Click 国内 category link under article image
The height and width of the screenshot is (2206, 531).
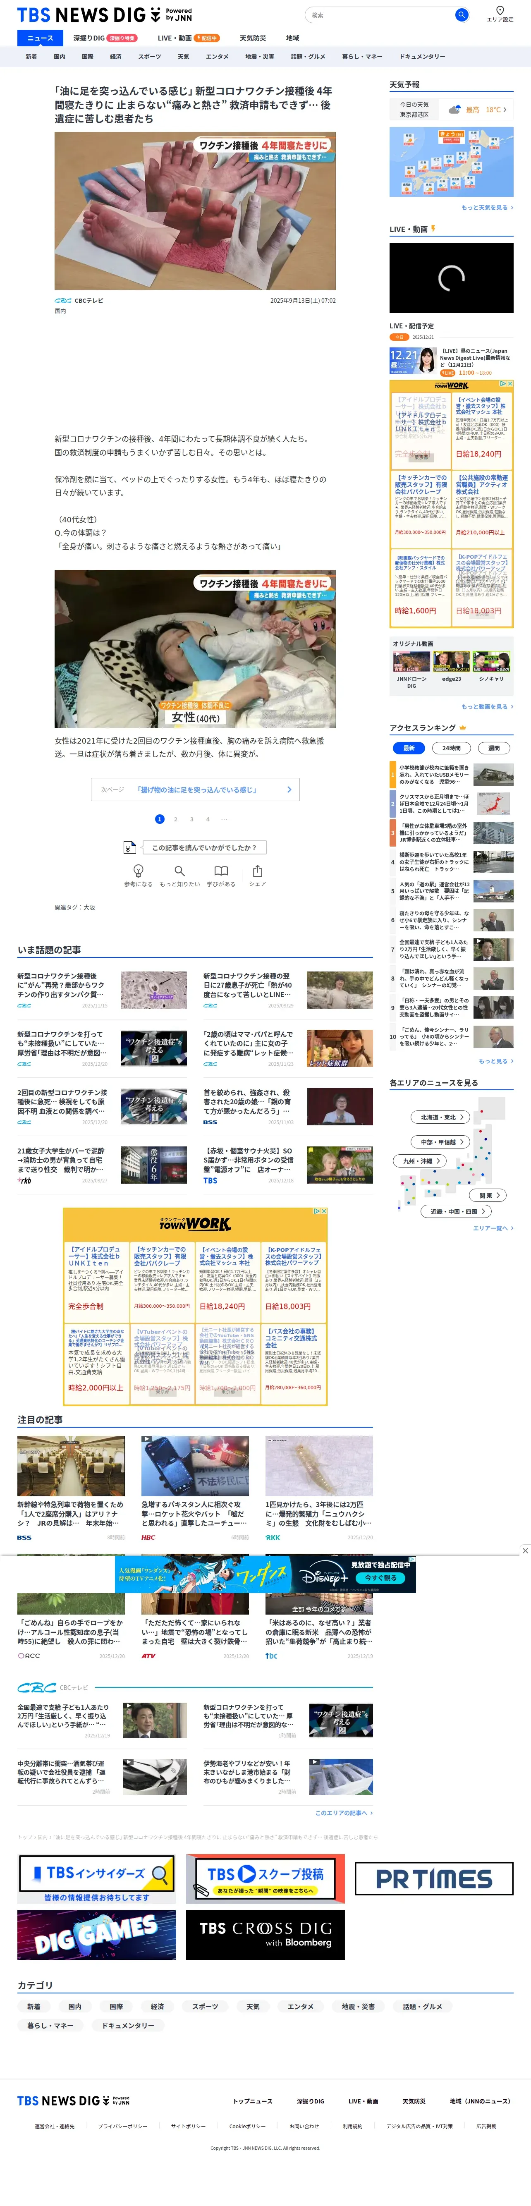[x=60, y=312]
